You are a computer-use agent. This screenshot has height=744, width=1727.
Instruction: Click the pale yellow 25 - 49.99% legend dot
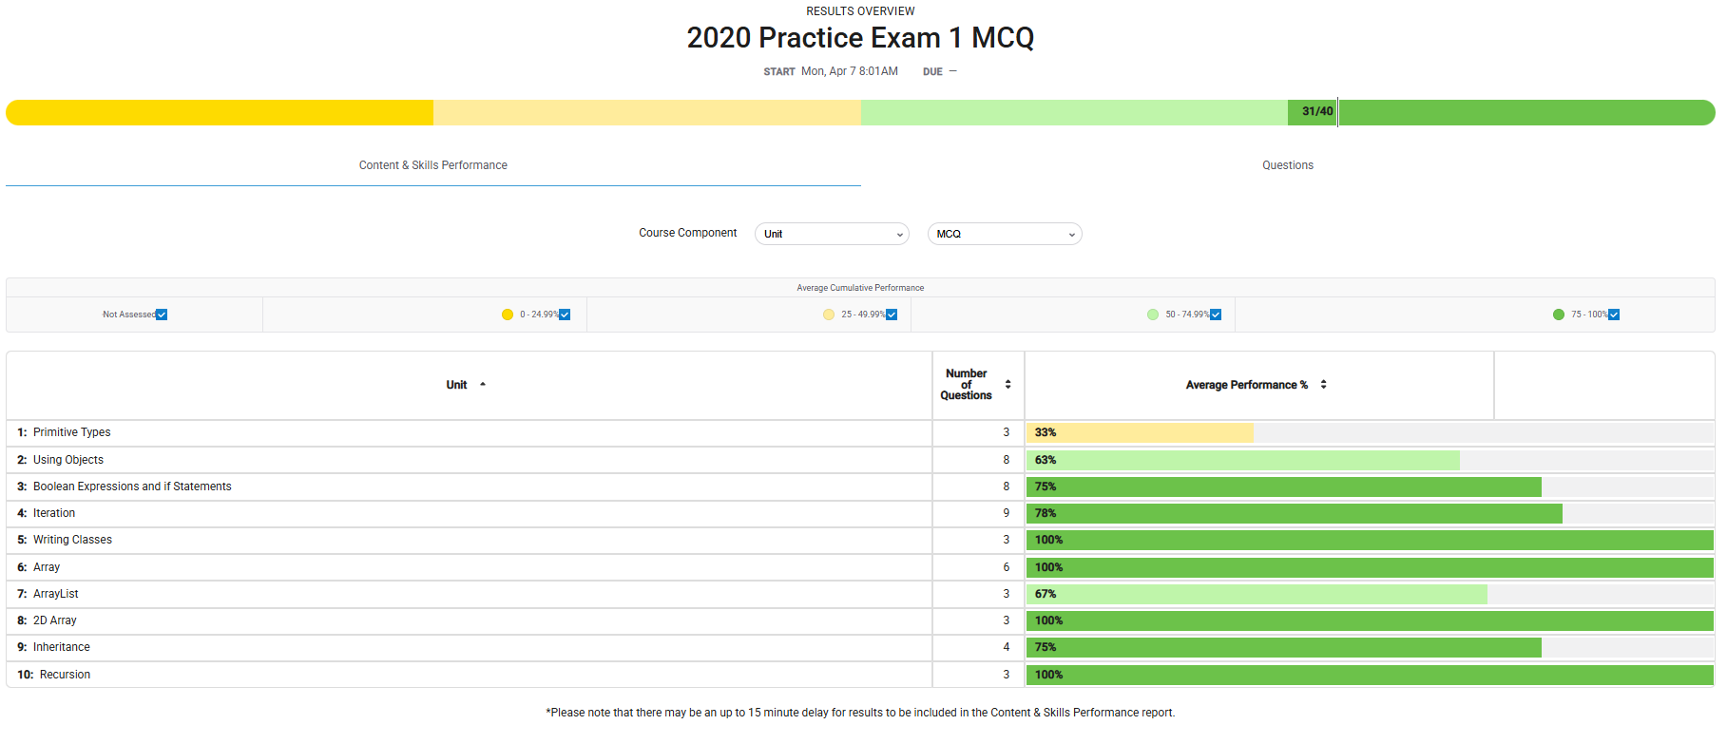(829, 315)
